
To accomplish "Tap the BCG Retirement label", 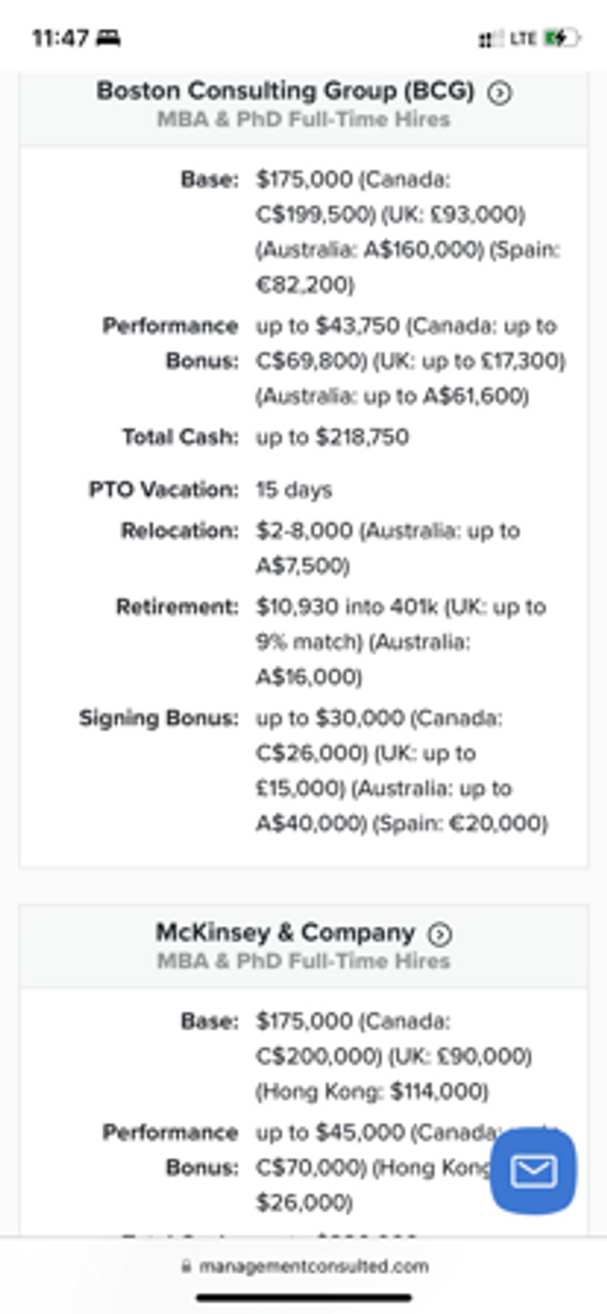I will click(x=177, y=607).
